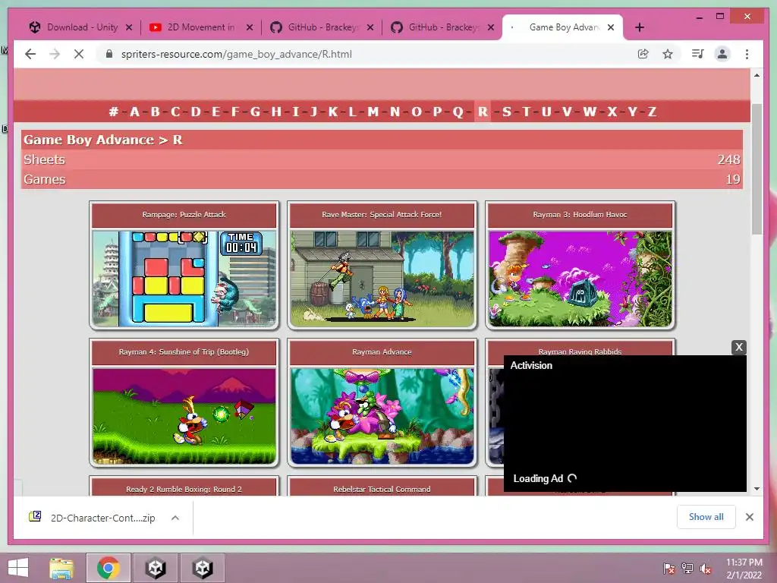Jump to letter A in alphabet index
The width and height of the screenshot is (777, 583).
point(134,112)
